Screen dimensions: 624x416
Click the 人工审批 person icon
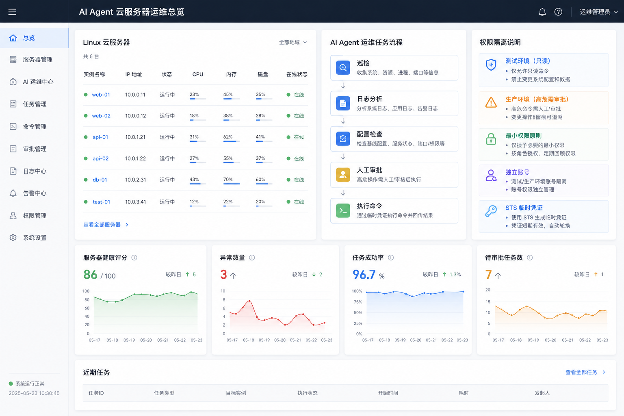click(x=343, y=175)
